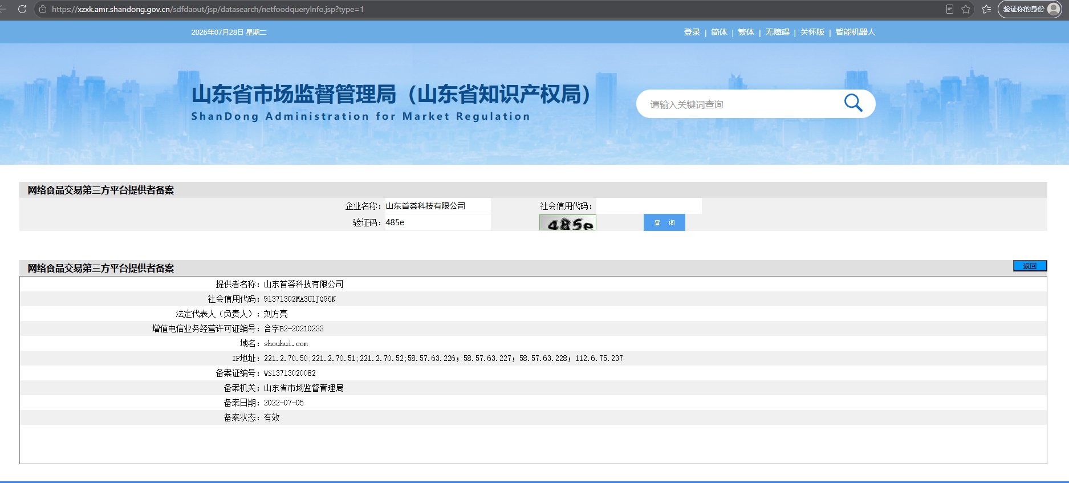Viewport: 1069px width, 483px height.
Task: Click the date text 2026年07月28日 星期二
Action: [229, 33]
